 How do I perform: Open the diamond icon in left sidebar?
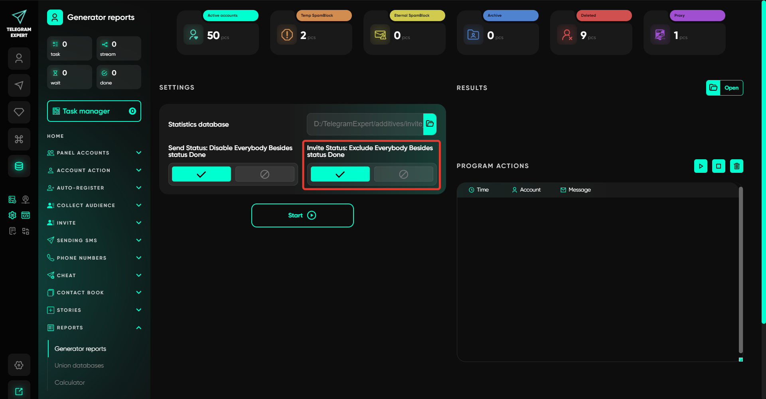(x=19, y=112)
